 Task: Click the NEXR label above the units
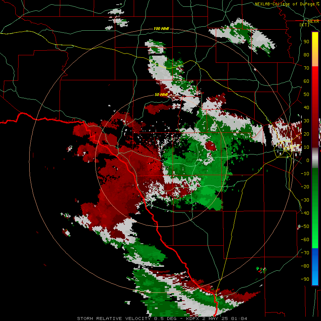point(314,21)
